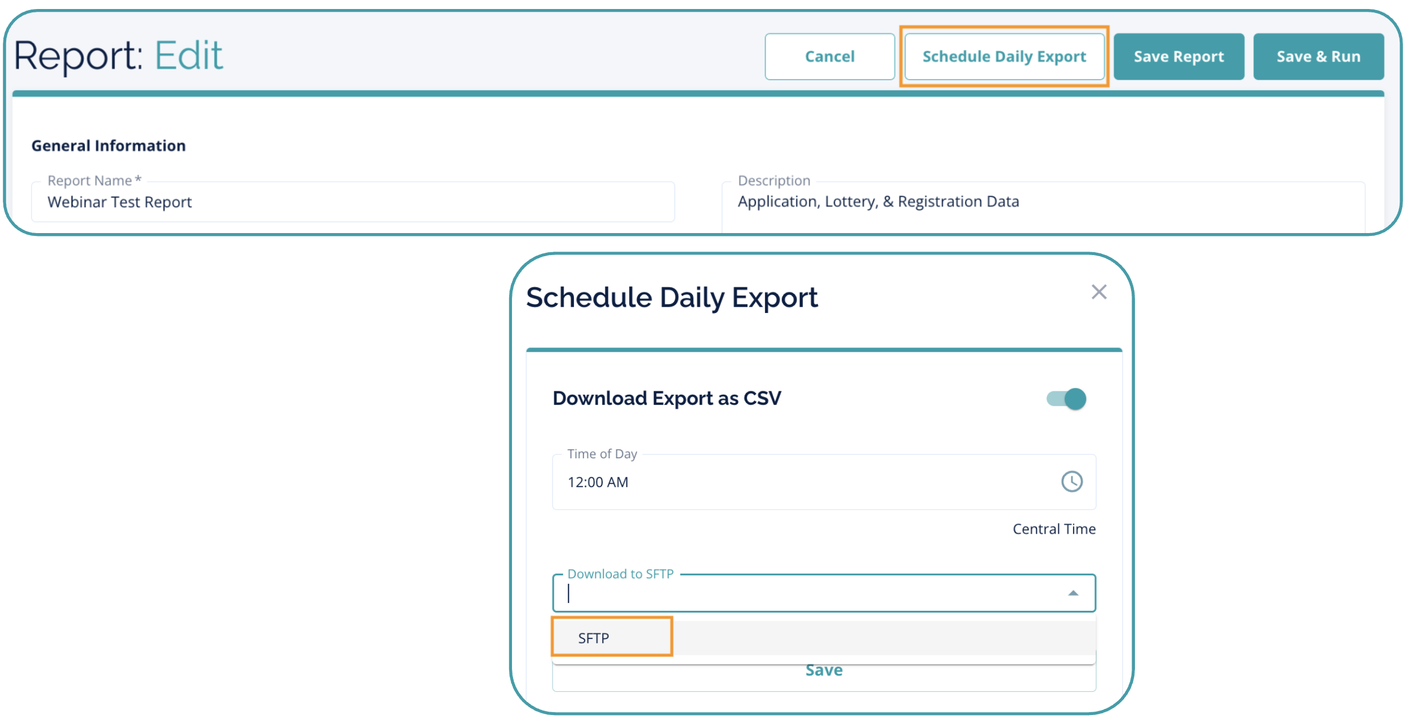Click the Time of Day field label

[x=602, y=454]
